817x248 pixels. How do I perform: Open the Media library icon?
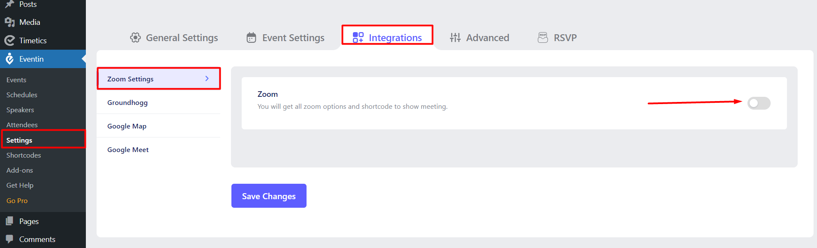point(9,22)
